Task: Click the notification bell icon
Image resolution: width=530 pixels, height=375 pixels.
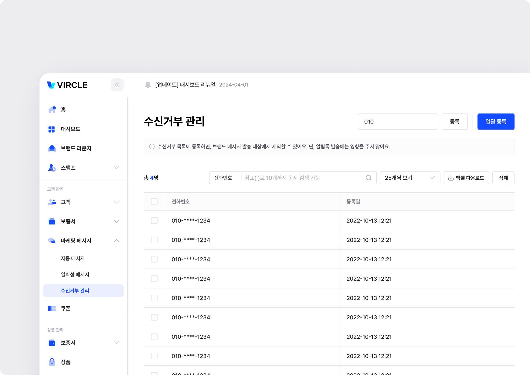Action: tap(148, 85)
